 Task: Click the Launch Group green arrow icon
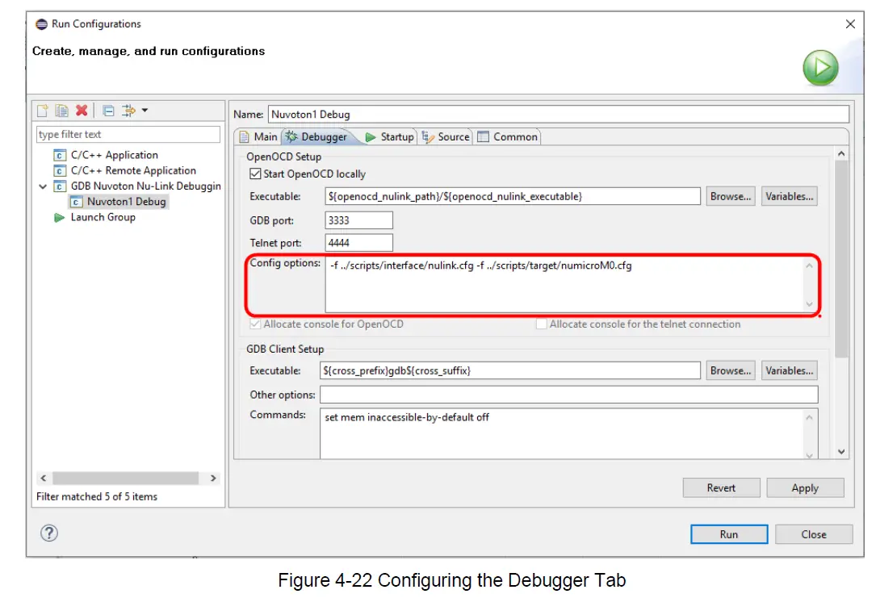[60, 218]
